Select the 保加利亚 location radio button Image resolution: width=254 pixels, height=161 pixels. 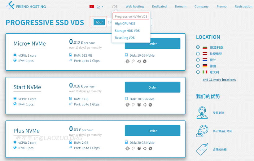198,47
